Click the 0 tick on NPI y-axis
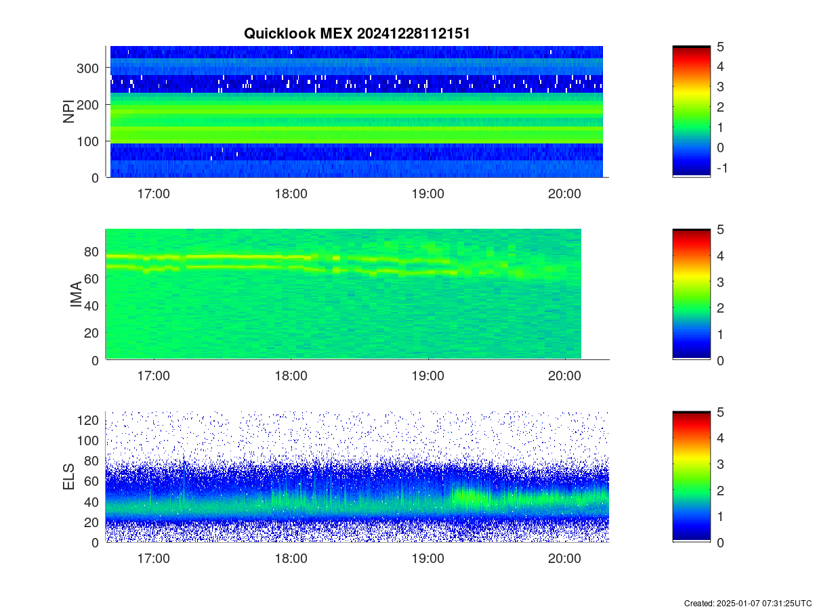Image resolution: width=813 pixels, height=609 pixels. coord(97,177)
